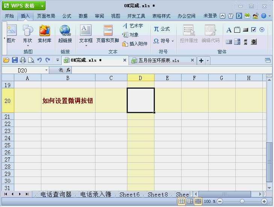Select cell B20 如何设置微调按钮
Viewport: 274px width, 207px height.
pyautogui.click(x=68, y=100)
